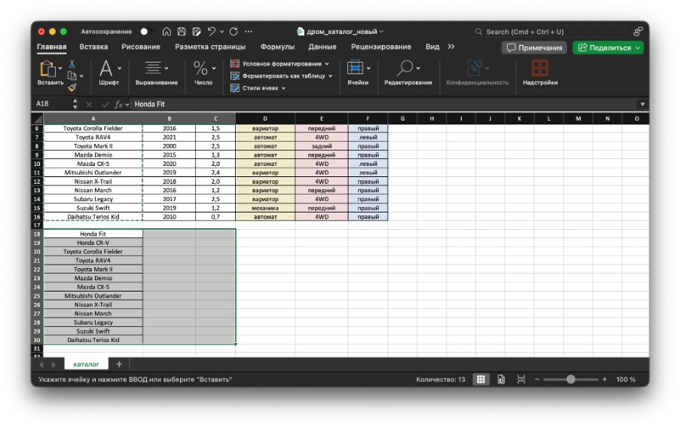Open the Выравнивание alignment group
Screen dimensions: 681x428
point(157,73)
